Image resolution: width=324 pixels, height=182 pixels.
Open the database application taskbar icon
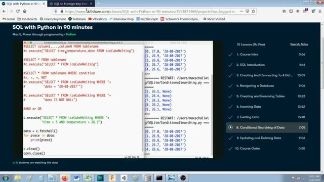coord(147,178)
